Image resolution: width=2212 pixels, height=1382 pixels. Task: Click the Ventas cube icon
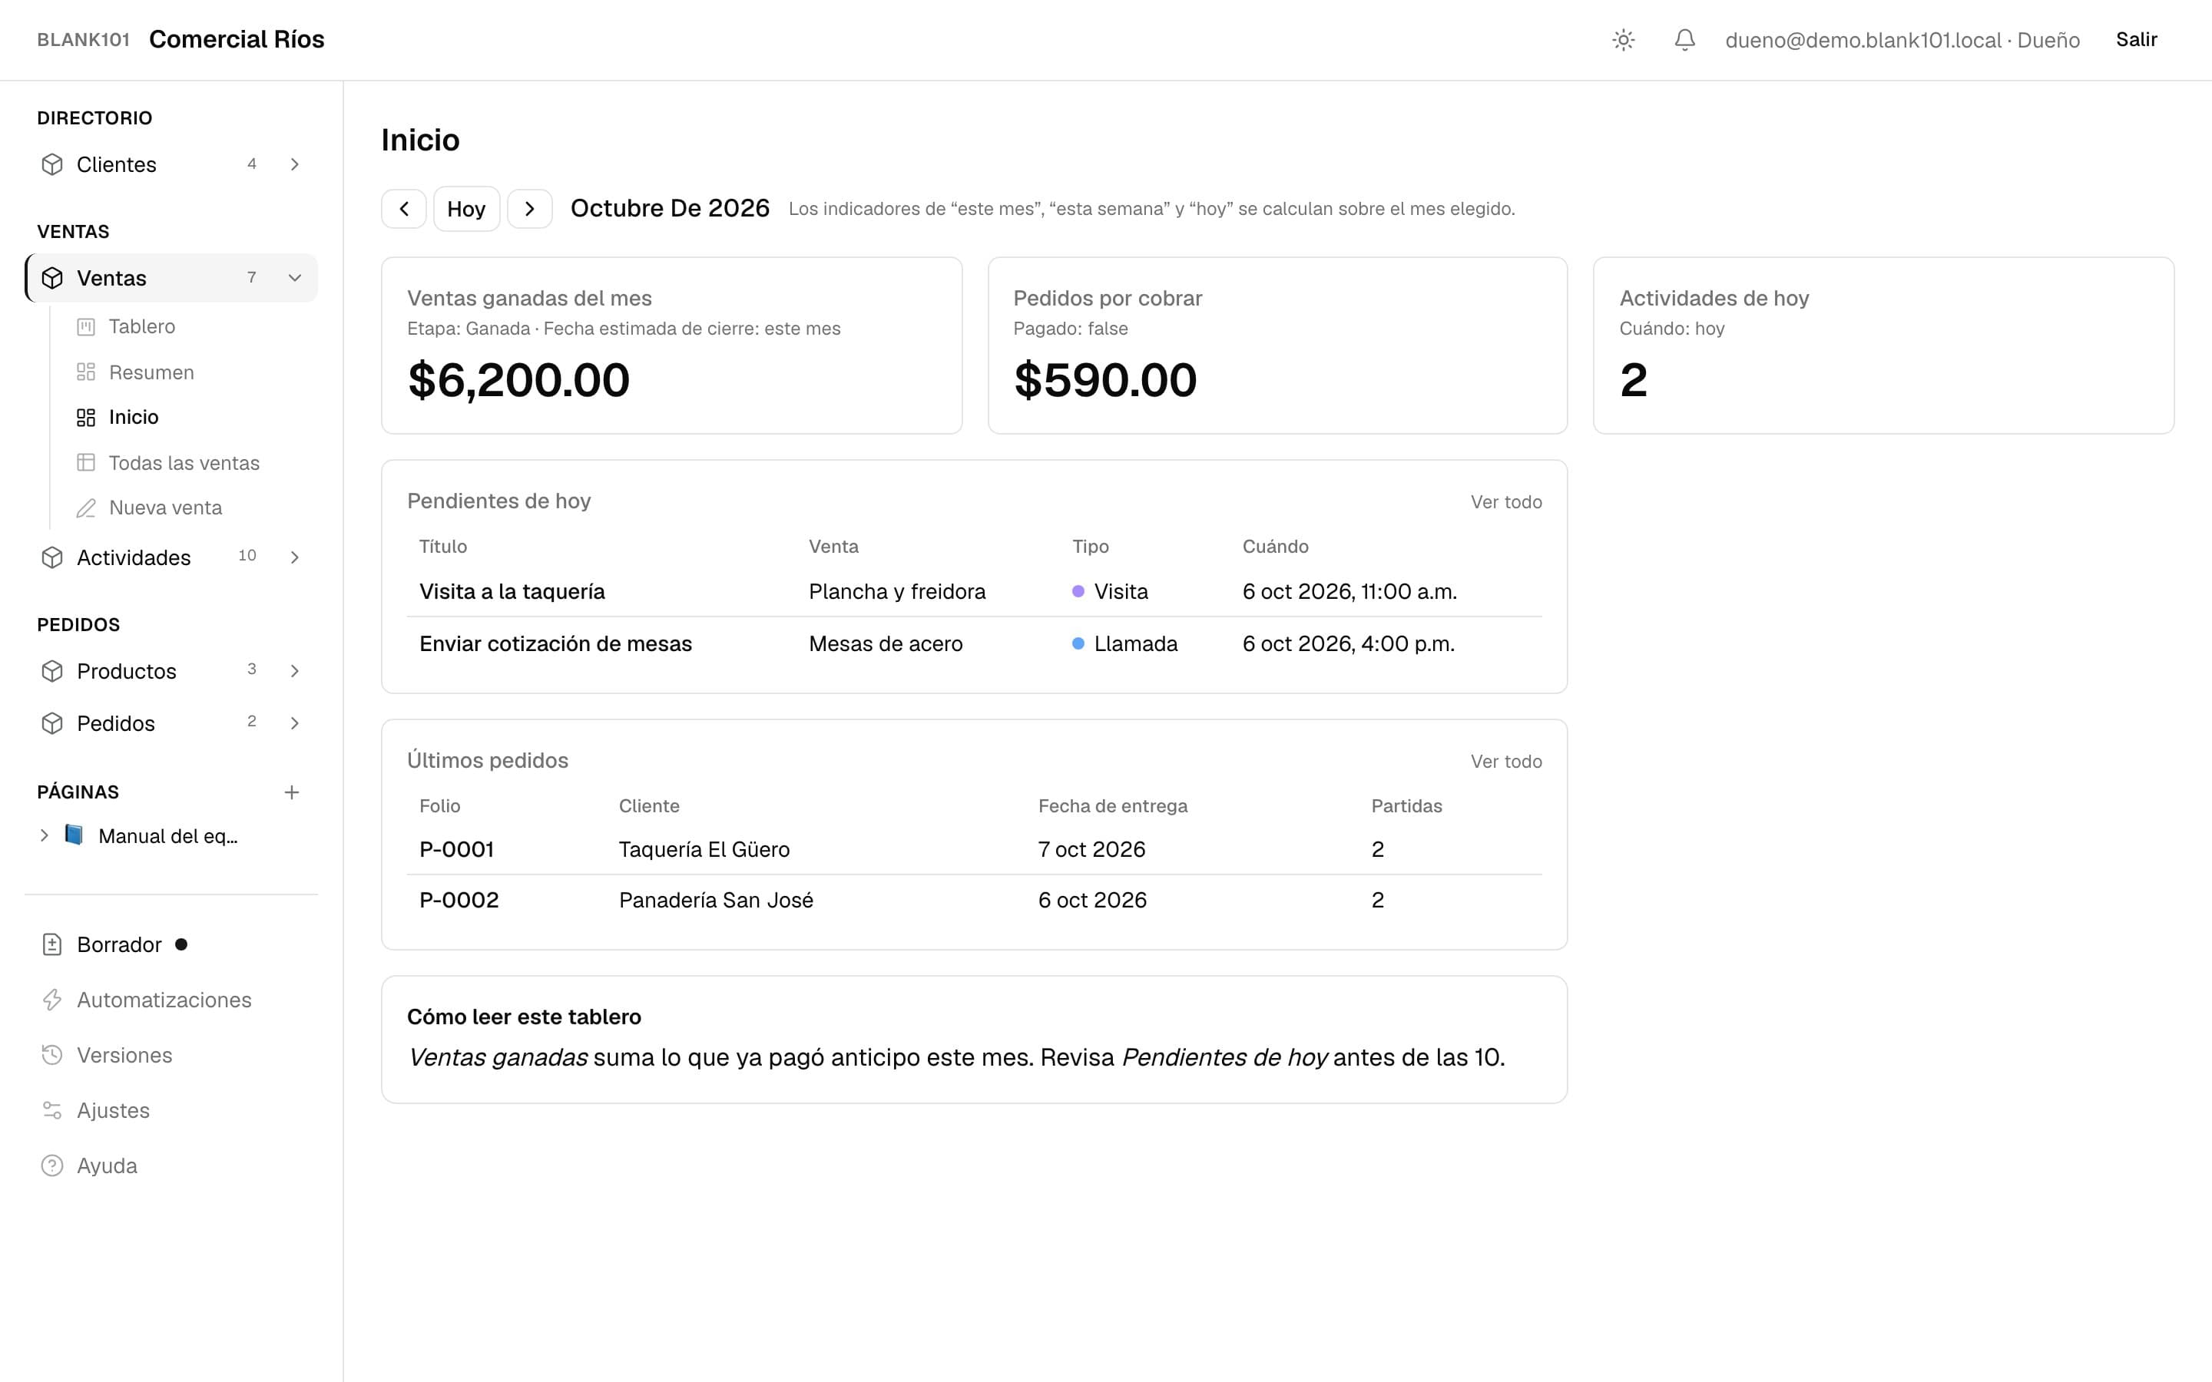(52, 278)
